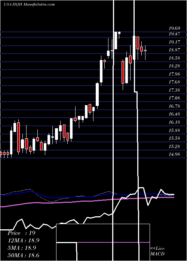Click the 14.98 price axis label
The height and width of the screenshot is (261, 187).
175,154
